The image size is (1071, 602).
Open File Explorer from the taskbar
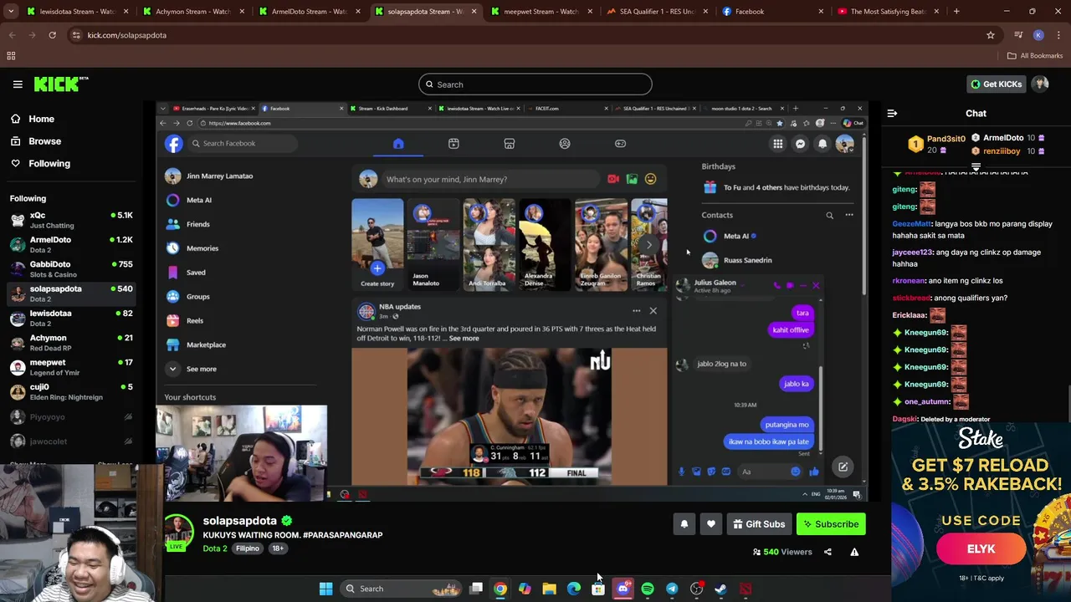(549, 589)
